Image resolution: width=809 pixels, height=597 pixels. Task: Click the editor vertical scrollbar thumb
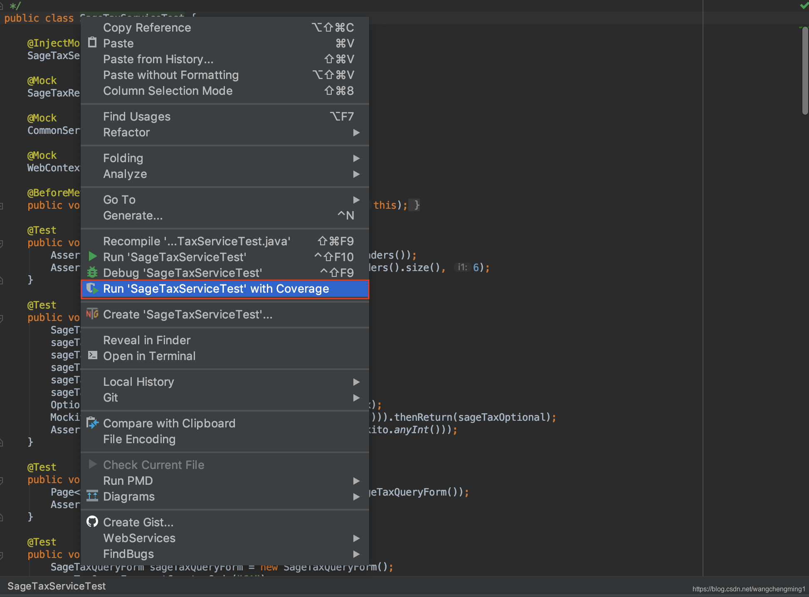click(805, 71)
